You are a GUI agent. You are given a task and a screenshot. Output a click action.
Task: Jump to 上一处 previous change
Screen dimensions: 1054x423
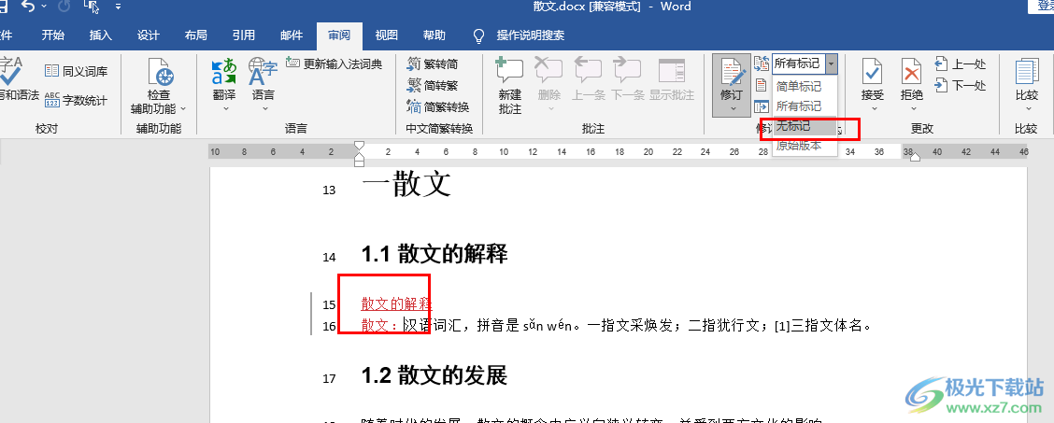click(x=961, y=64)
